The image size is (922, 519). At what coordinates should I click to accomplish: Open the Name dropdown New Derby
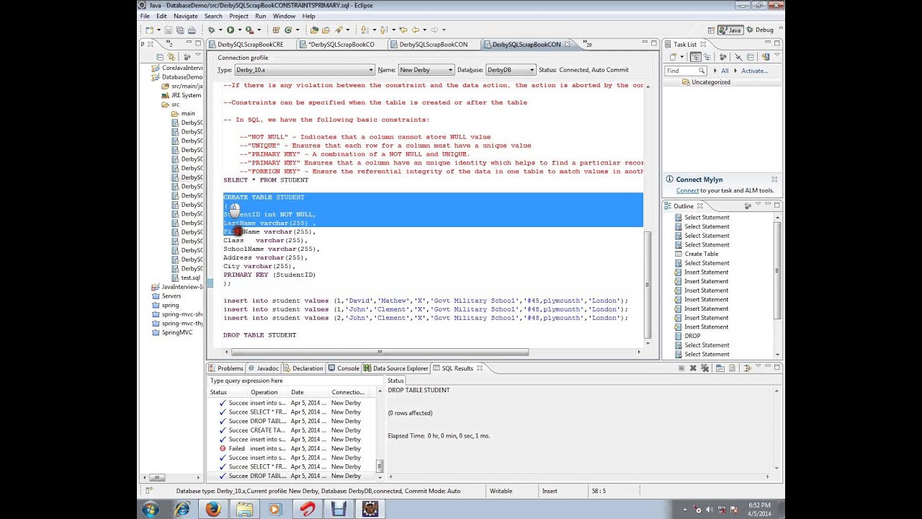pos(426,70)
